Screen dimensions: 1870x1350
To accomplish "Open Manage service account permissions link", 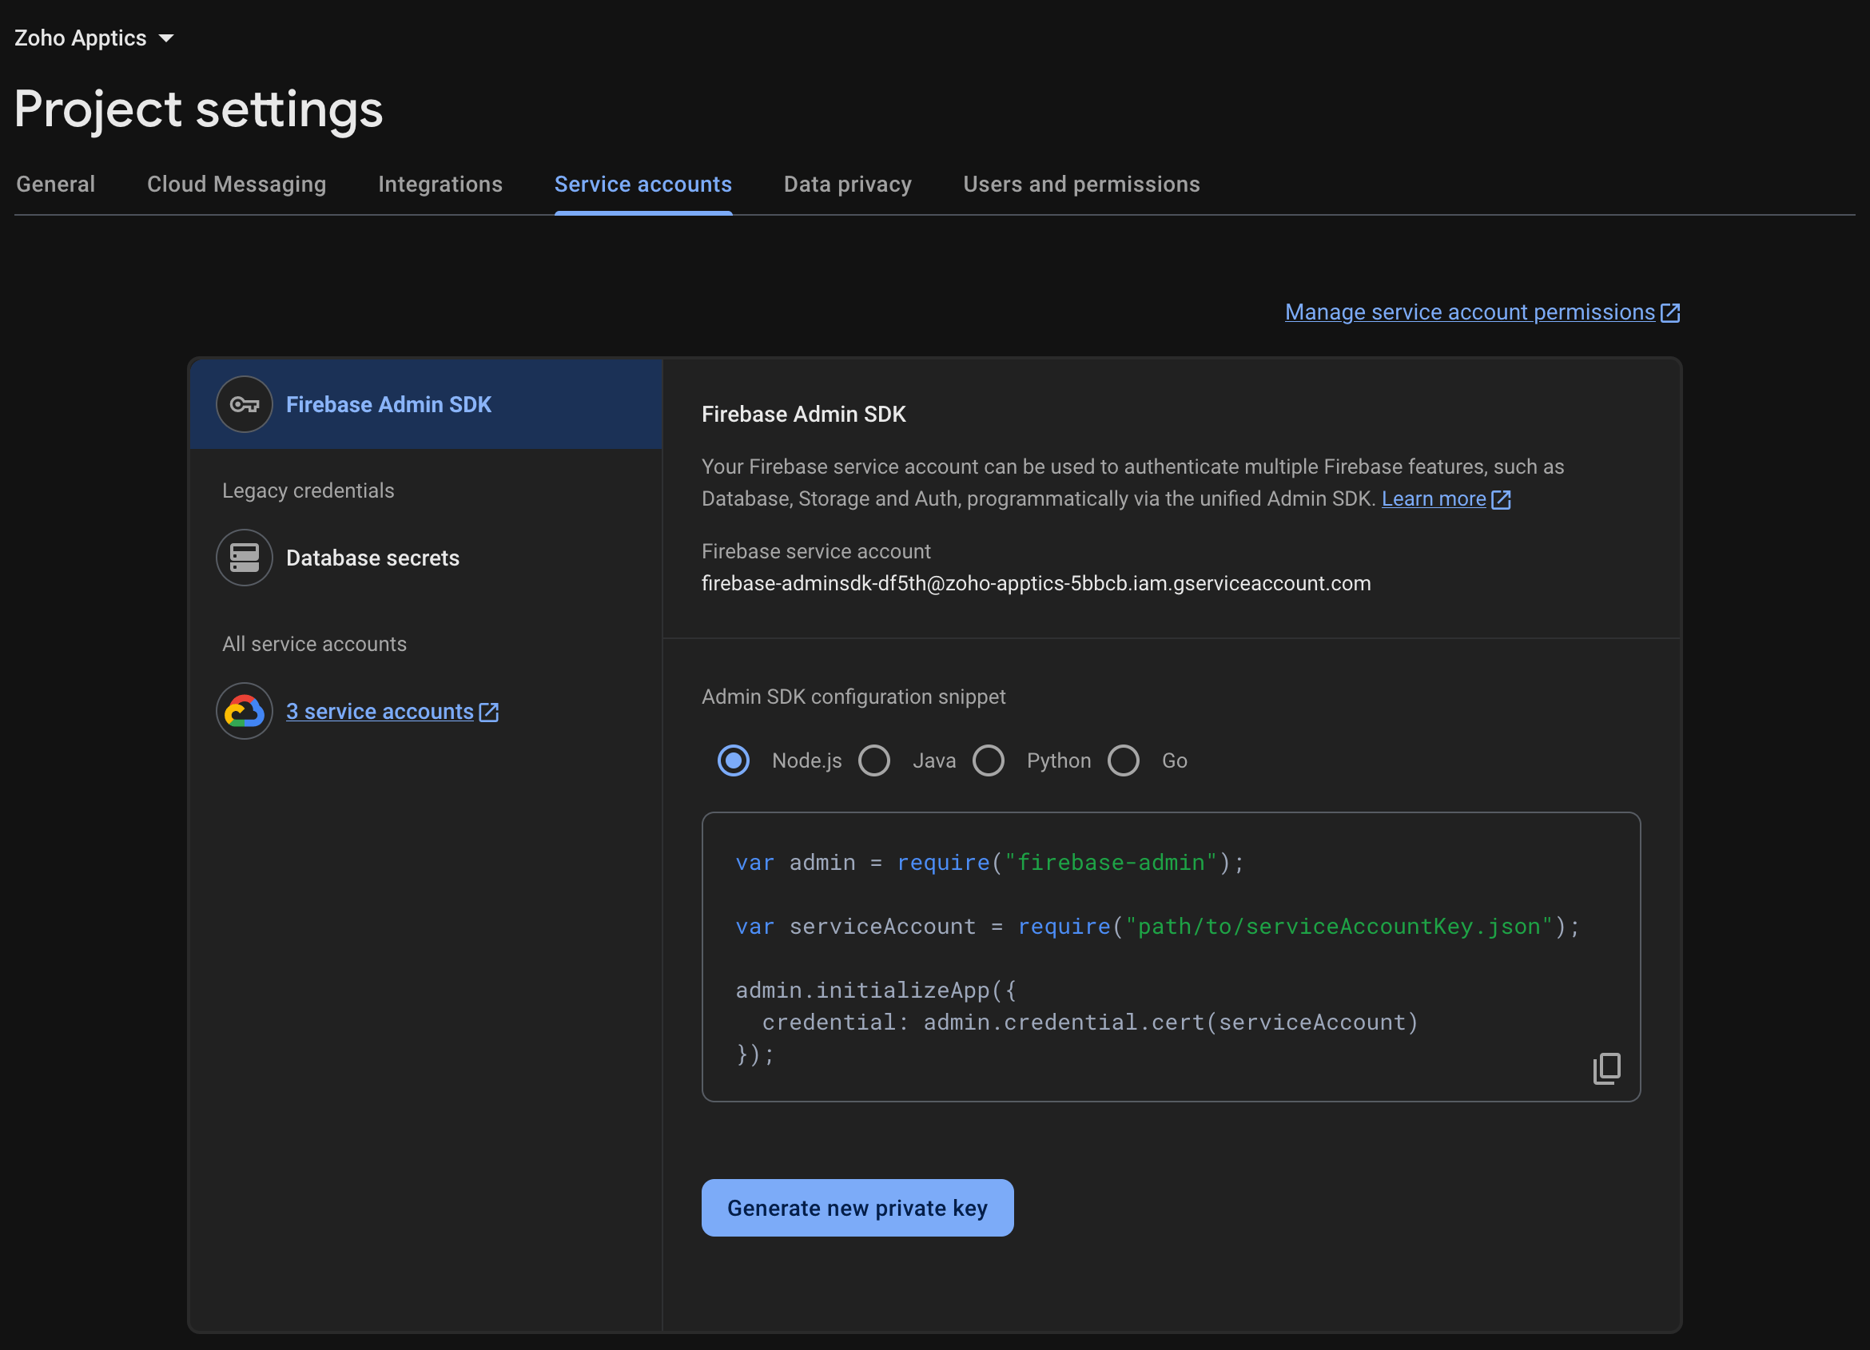I will tap(1470, 312).
